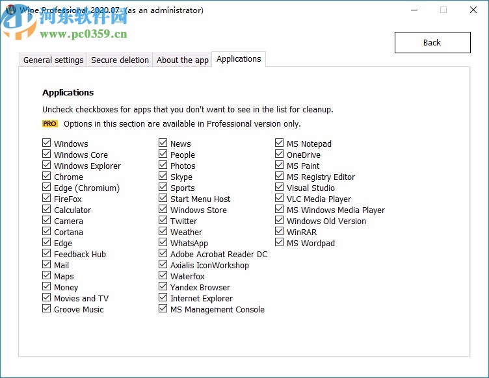Minimize the Wipe Professional window
This screenshot has width=489, height=378.
click(414, 10)
